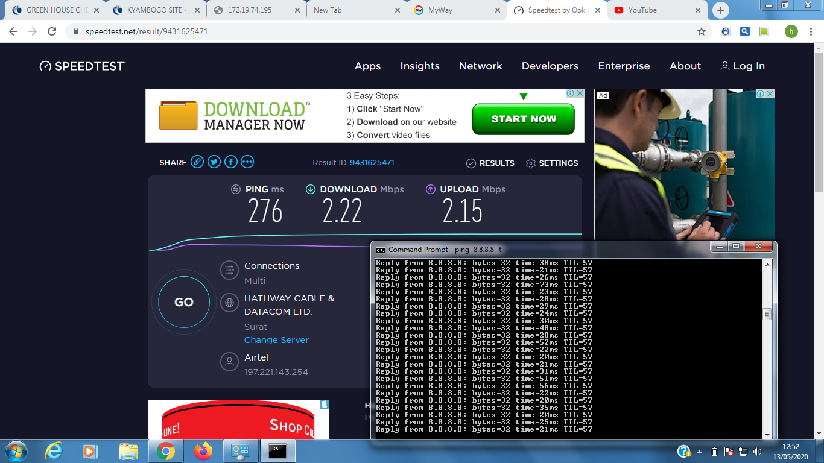The height and width of the screenshot is (463, 824).
Task: Share result on Twitter
Action: [214, 162]
